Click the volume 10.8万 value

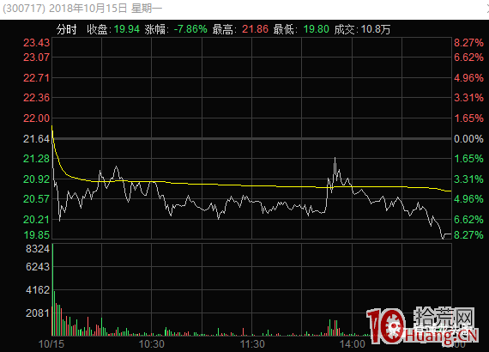point(376,29)
